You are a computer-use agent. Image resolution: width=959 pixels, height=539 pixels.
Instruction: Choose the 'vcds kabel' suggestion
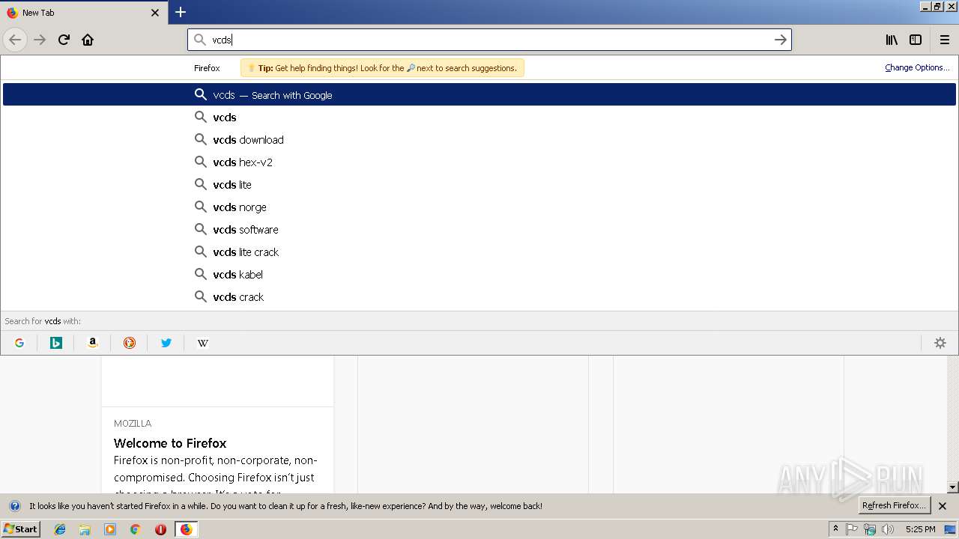point(479,274)
